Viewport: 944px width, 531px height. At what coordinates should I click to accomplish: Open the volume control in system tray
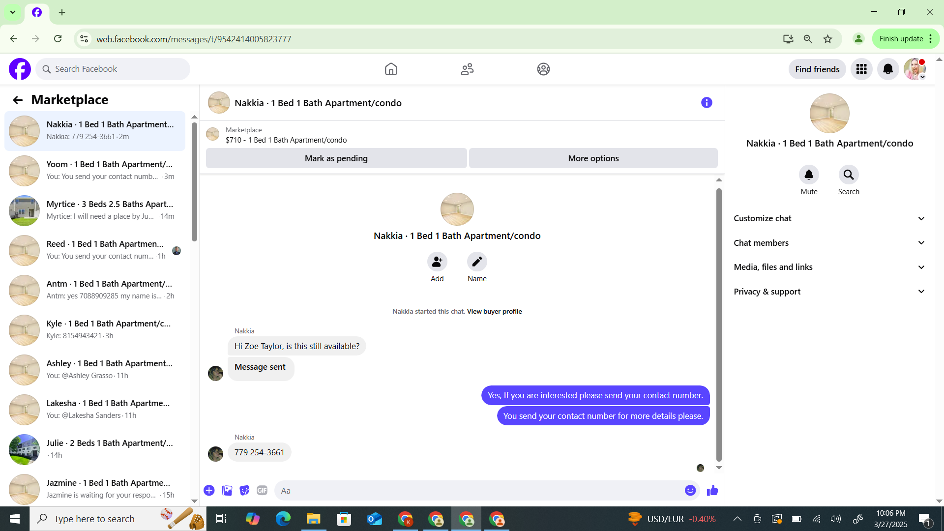[836, 519]
